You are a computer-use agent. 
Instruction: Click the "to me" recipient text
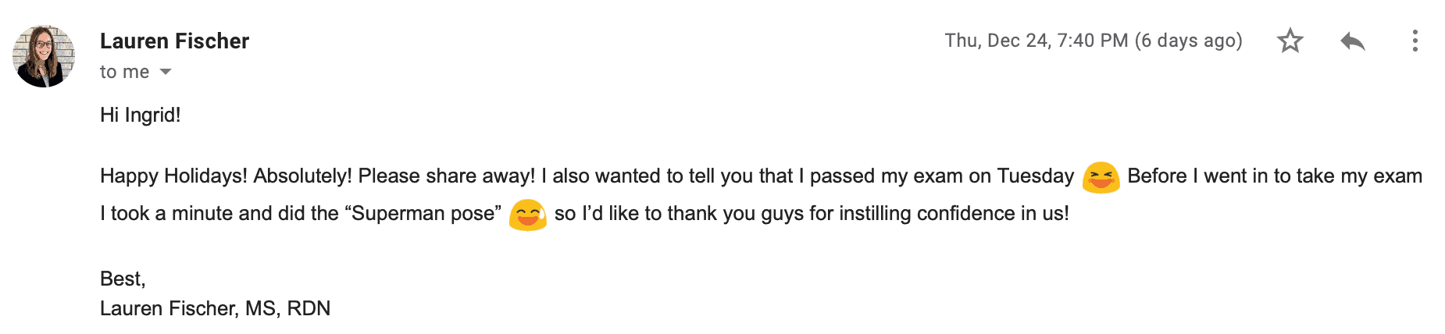(124, 72)
